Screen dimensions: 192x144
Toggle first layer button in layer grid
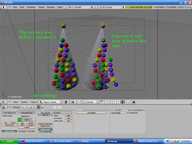pyautogui.click(x=101, y=101)
